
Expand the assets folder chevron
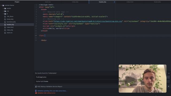click(3, 8)
